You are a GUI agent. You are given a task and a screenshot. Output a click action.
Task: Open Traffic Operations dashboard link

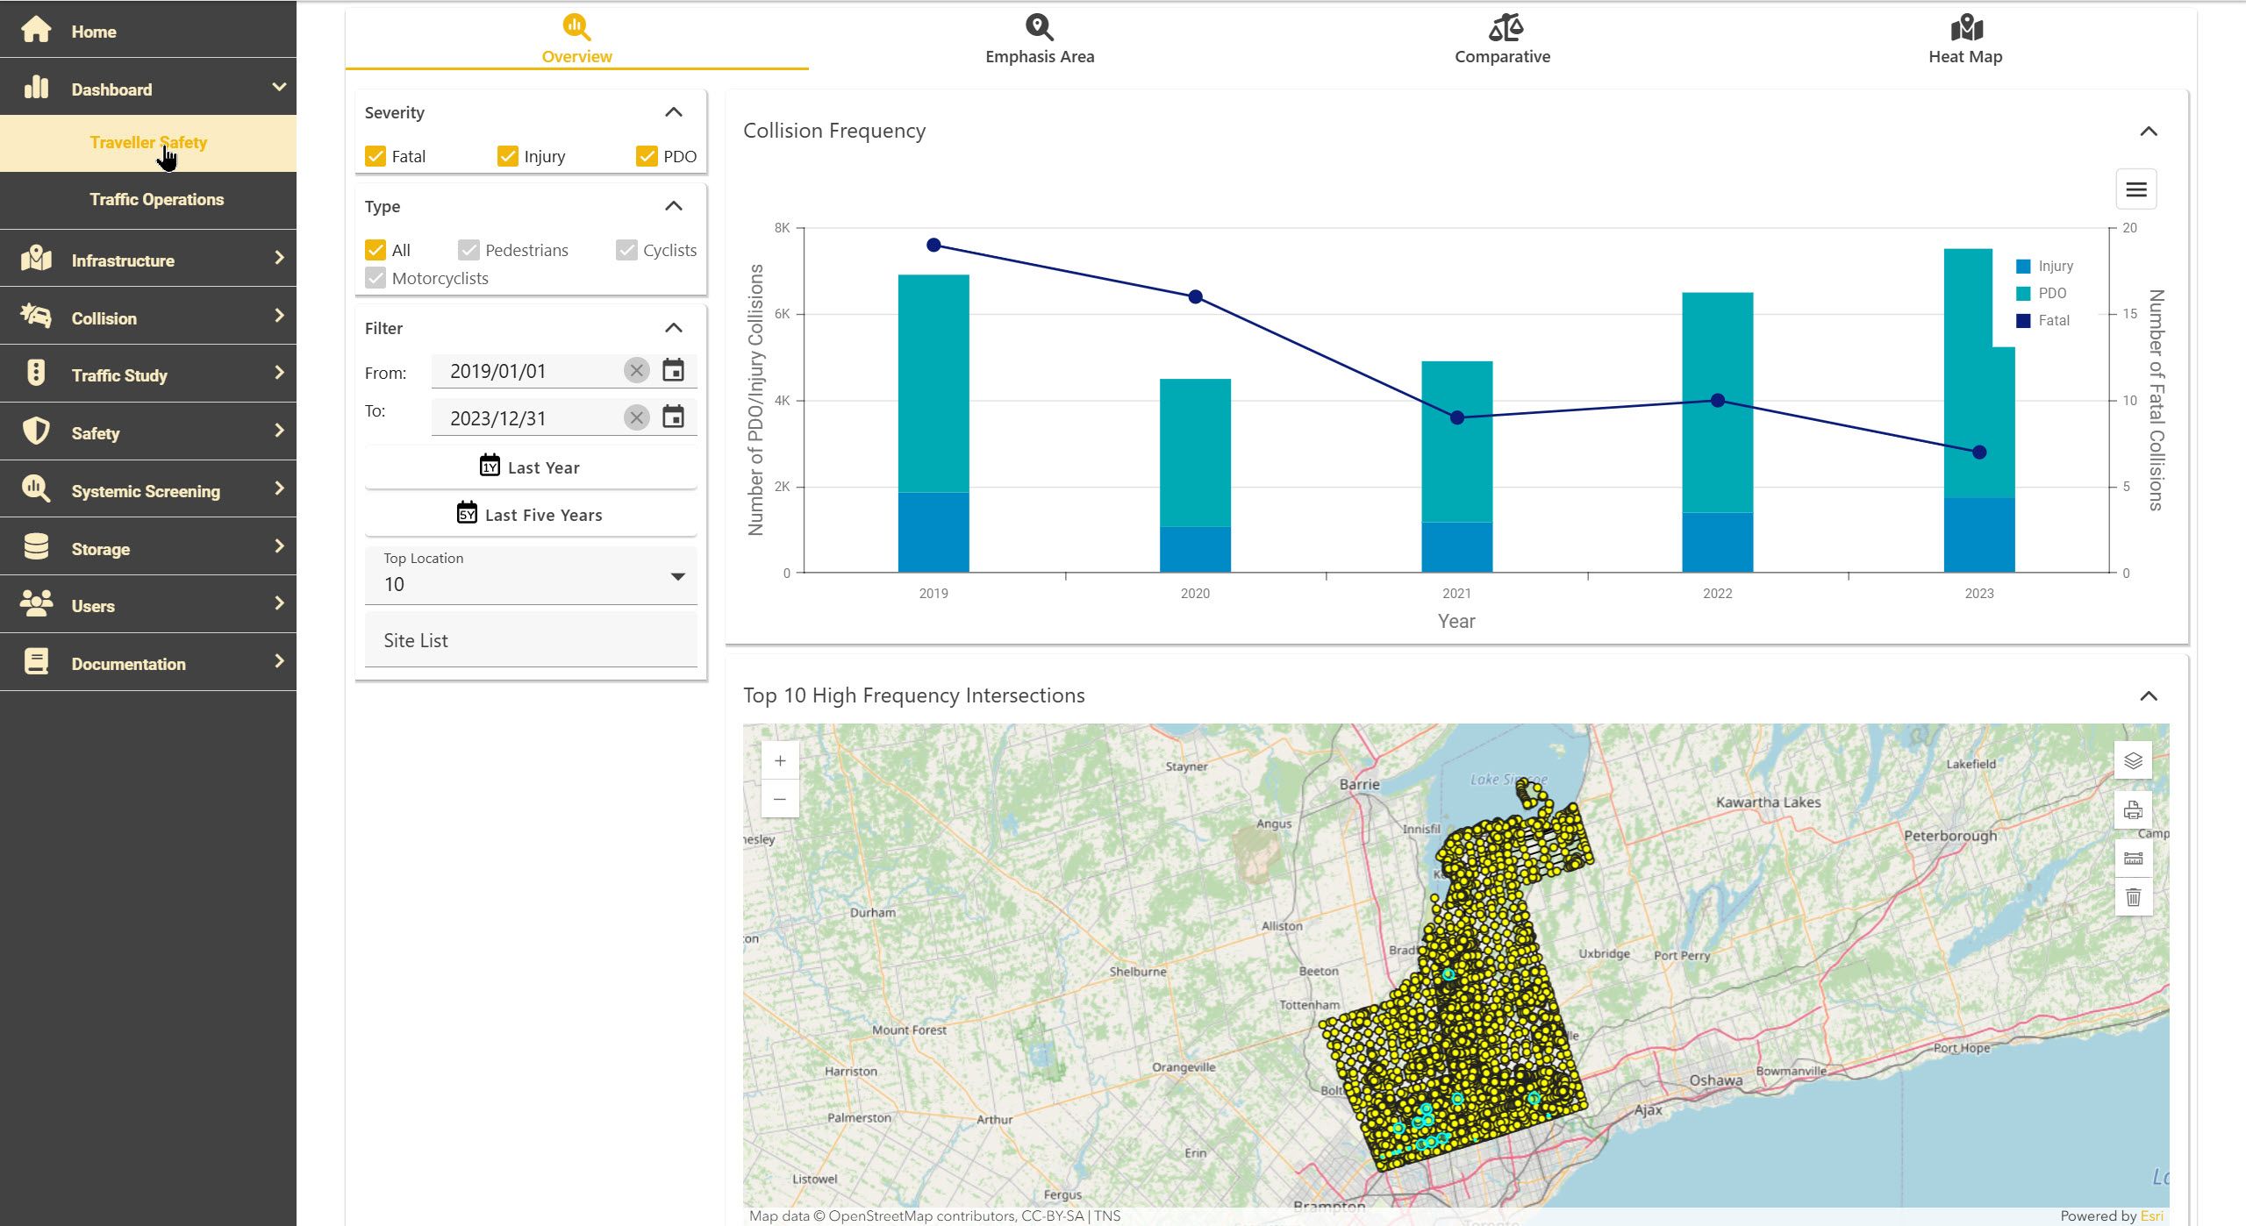point(156,199)
